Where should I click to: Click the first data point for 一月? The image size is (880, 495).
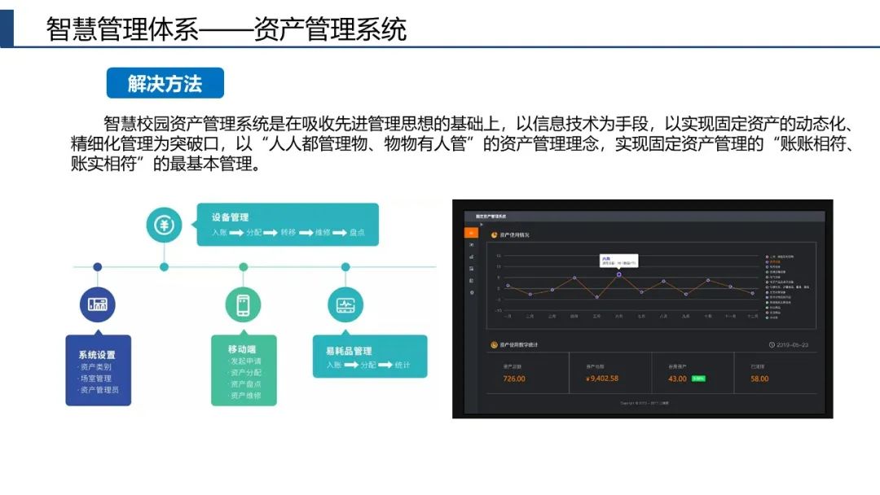508,286
